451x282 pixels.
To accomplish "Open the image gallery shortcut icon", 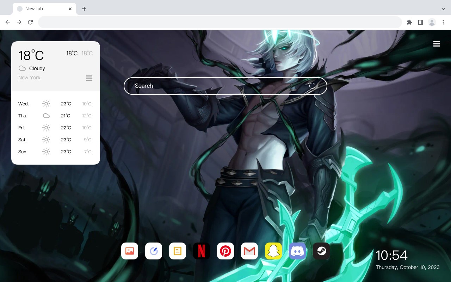I will pos(130,251).
